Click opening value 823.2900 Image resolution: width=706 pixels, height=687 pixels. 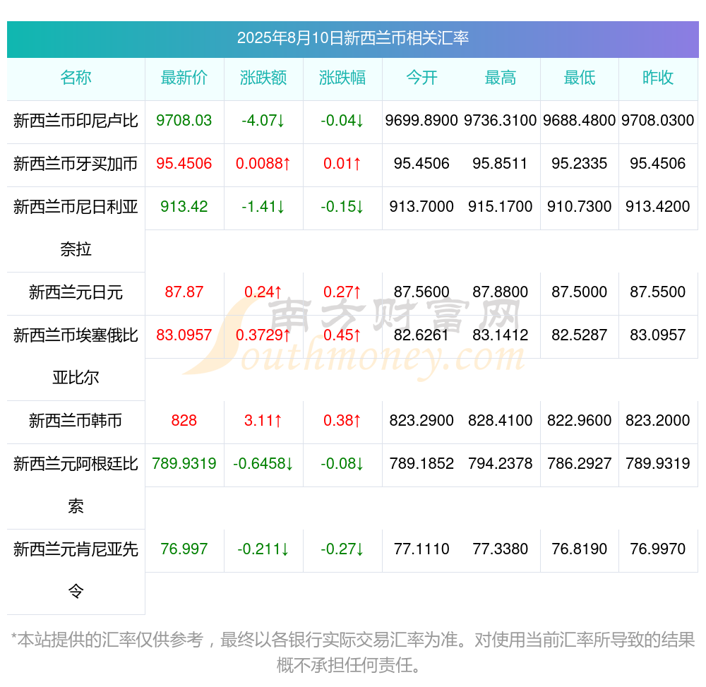pyautogui.click(x=421, y=421)
